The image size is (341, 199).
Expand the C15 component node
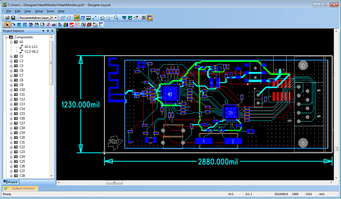click(11, 114)
